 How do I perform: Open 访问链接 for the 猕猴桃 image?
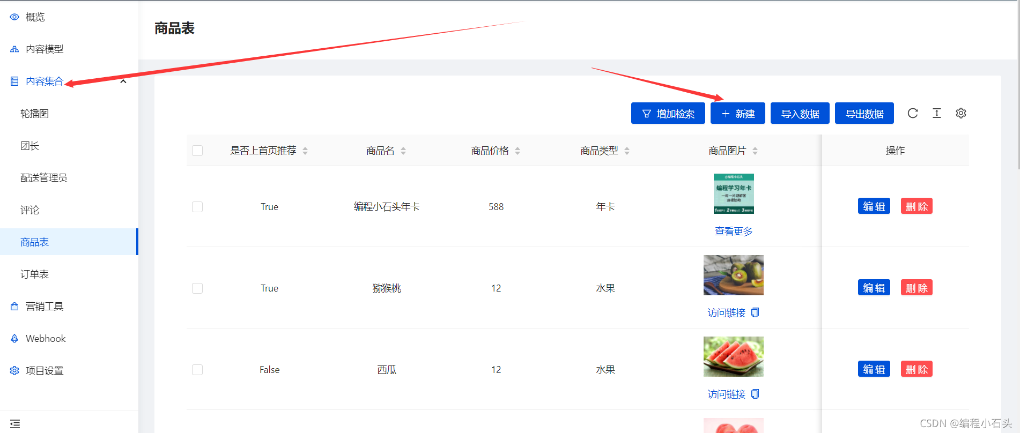727,312
